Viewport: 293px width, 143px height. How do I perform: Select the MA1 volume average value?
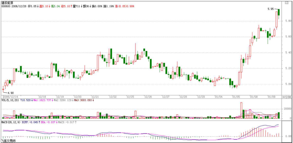pos(41,100)
